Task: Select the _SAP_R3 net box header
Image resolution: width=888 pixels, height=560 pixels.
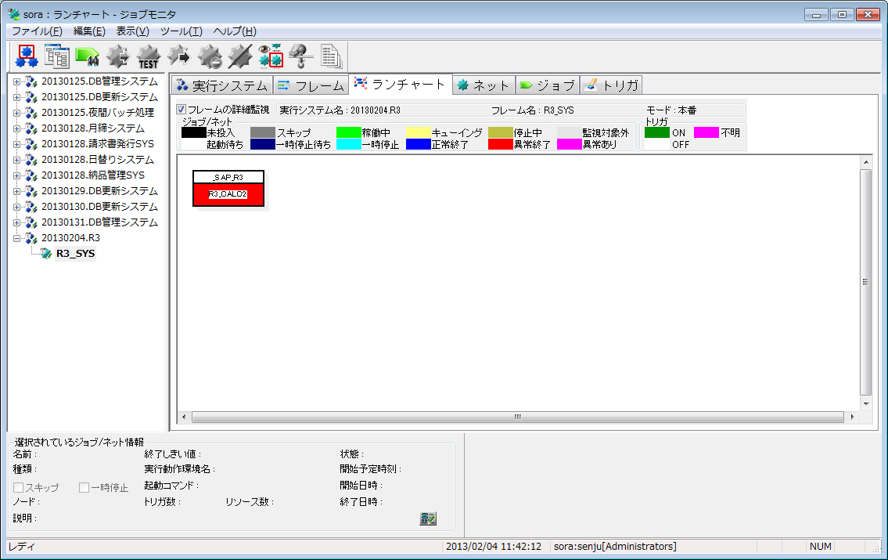Action: (x=228, y=178)
